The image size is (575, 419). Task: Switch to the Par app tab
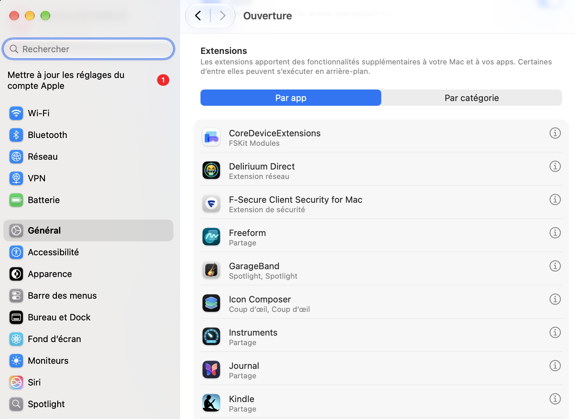point(291,98)
